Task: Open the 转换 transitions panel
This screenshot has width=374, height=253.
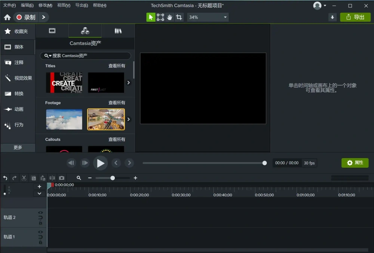Action: tap(18, 94)
